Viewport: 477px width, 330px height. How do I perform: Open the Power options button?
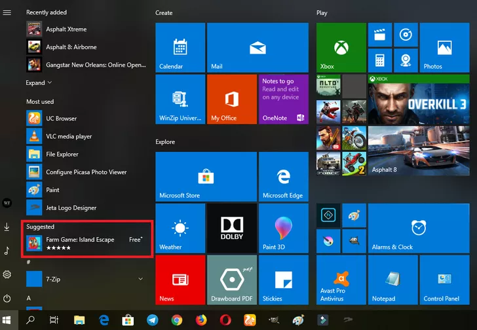click(7, 299)
